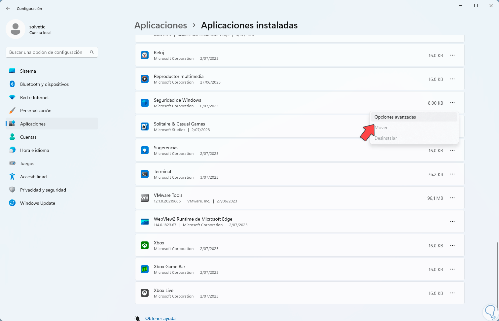
Task: Open more options for WebView2 Runtime
Action: tap(452, 222)
